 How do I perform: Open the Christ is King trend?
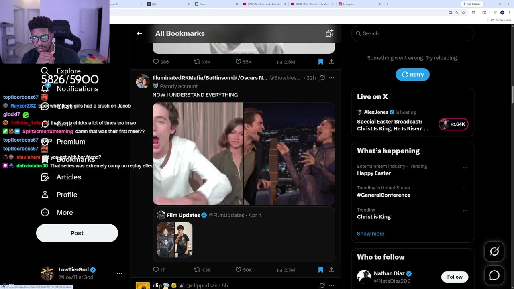pyautogui.click(x=374, y=217)
